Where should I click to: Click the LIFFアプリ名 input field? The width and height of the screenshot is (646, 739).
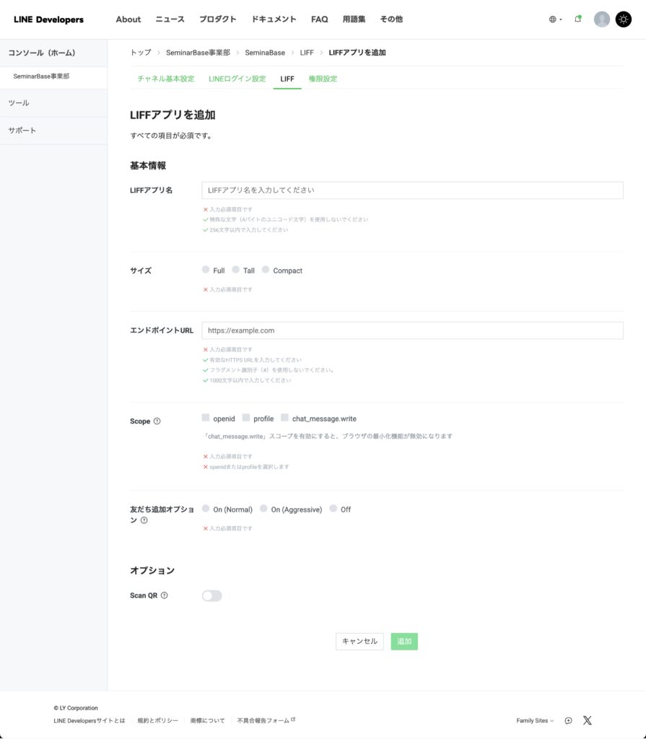[x=412, y=190]
